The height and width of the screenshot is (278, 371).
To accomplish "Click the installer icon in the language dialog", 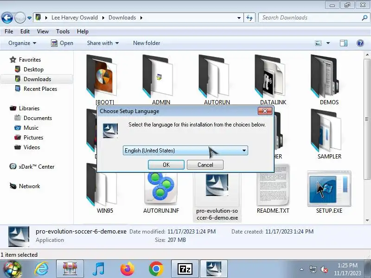I will point(110,131).
